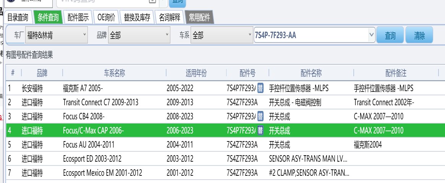Click the replacement icon in row 1 福克斯 A7
445x183 pixels.
pyautogui.click(x=260, y=88)
